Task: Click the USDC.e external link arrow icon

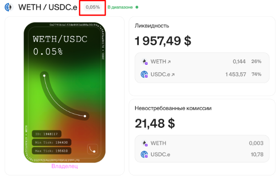Action: 173,75
